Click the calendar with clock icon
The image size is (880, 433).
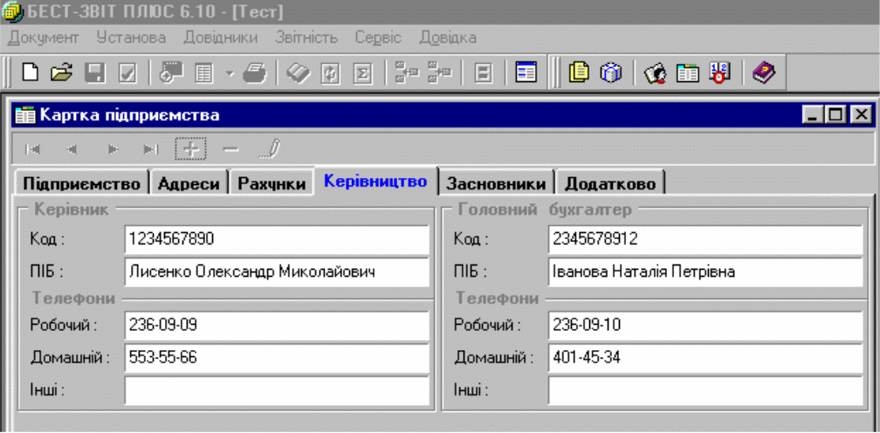point(718,73)
